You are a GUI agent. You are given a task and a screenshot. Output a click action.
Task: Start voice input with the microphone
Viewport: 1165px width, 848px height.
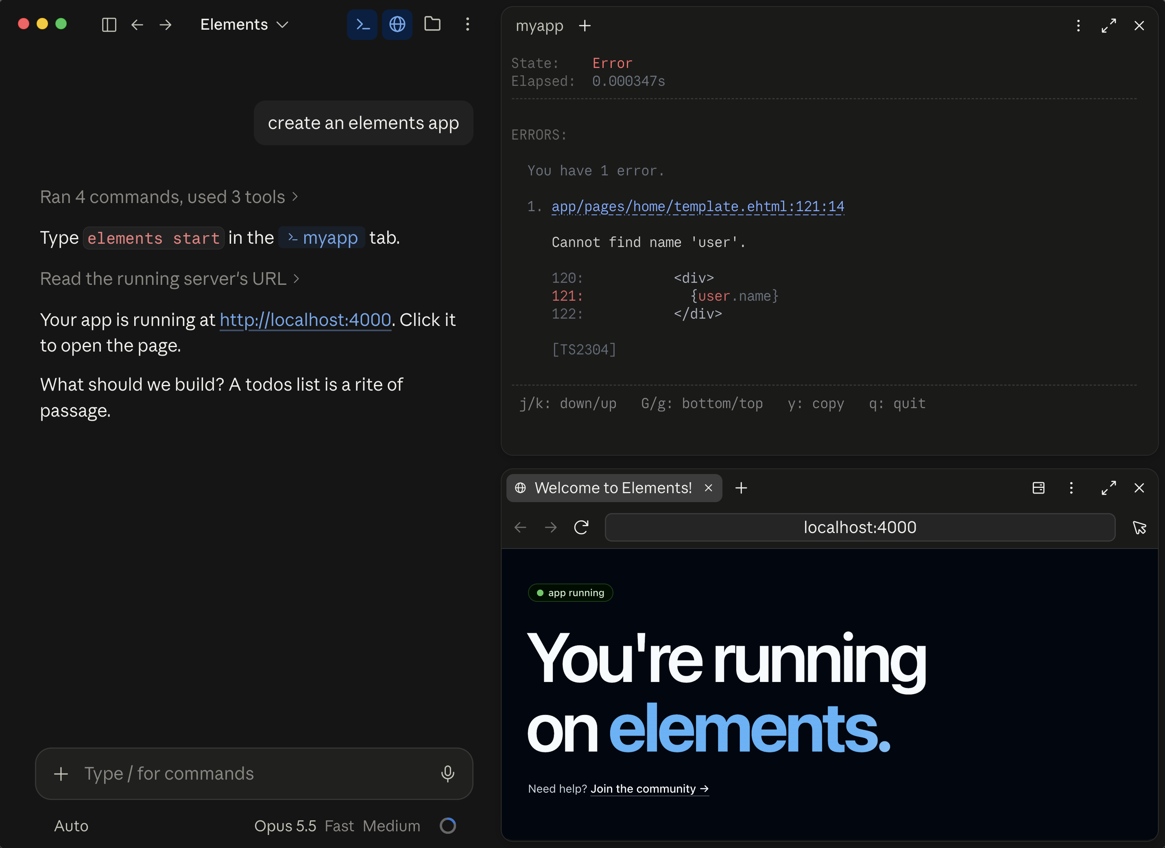coord(447,774)
